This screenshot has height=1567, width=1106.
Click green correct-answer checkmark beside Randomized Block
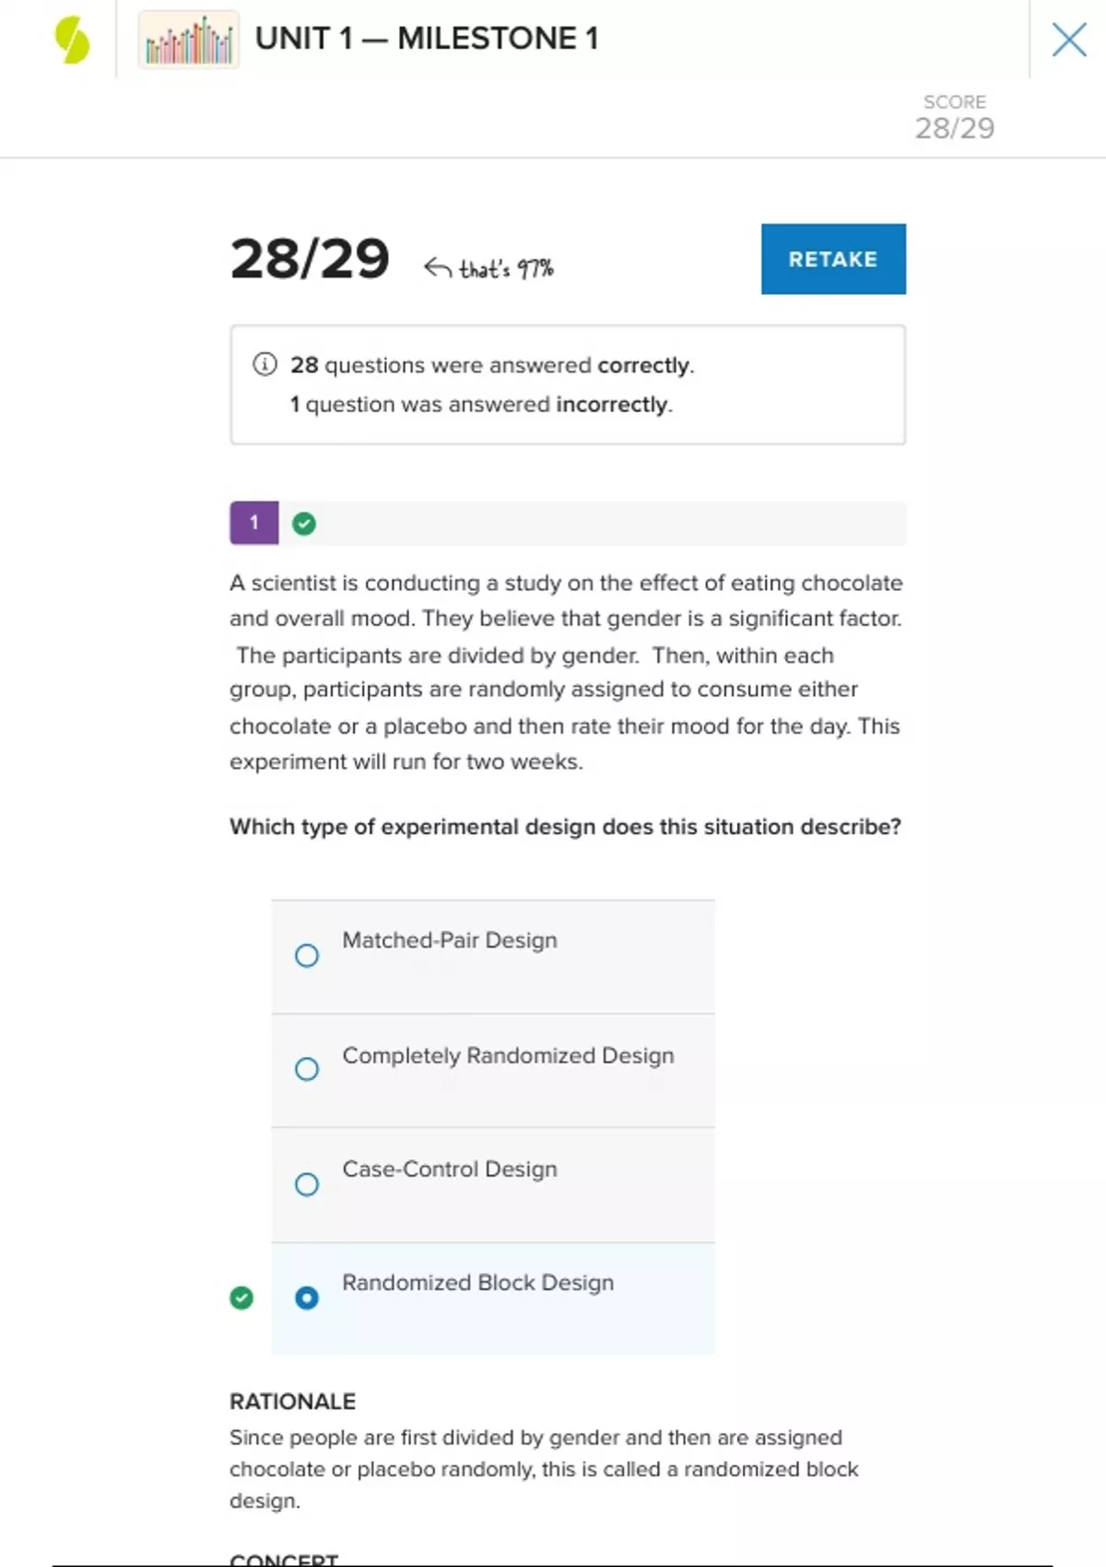click(x=241, y=1298)
